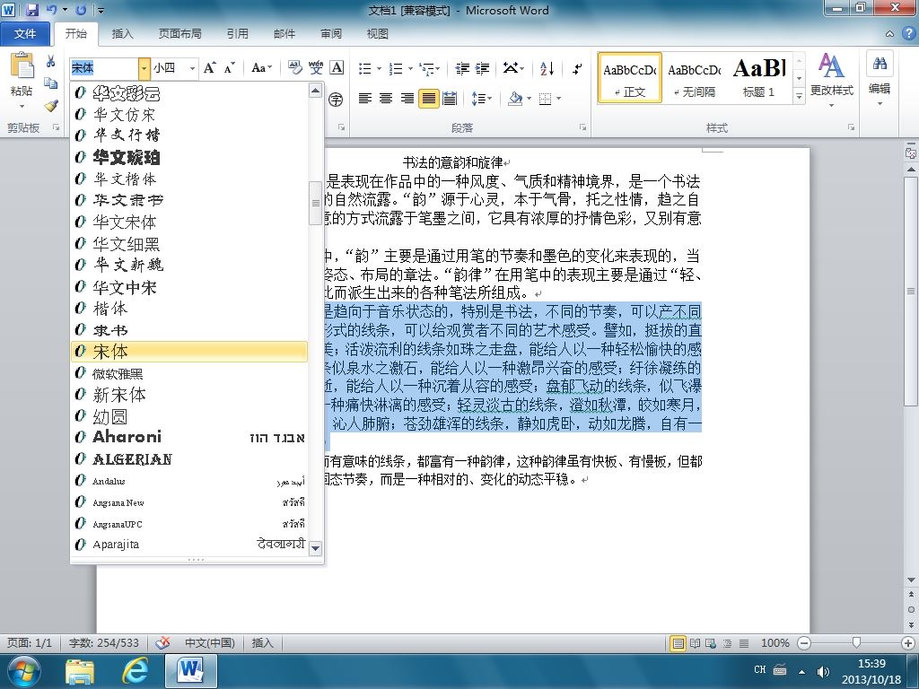Switch to the 页面布局 (Page Layout) tab

pos(179,34)
